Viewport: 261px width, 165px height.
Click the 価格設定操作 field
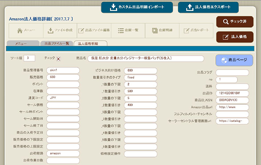(x=140, y=154)
